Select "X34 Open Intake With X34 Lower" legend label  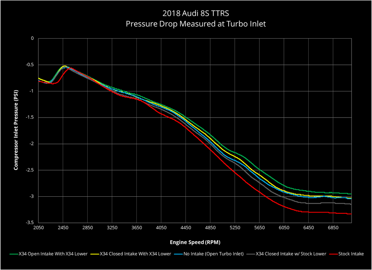tap(54, 254)
